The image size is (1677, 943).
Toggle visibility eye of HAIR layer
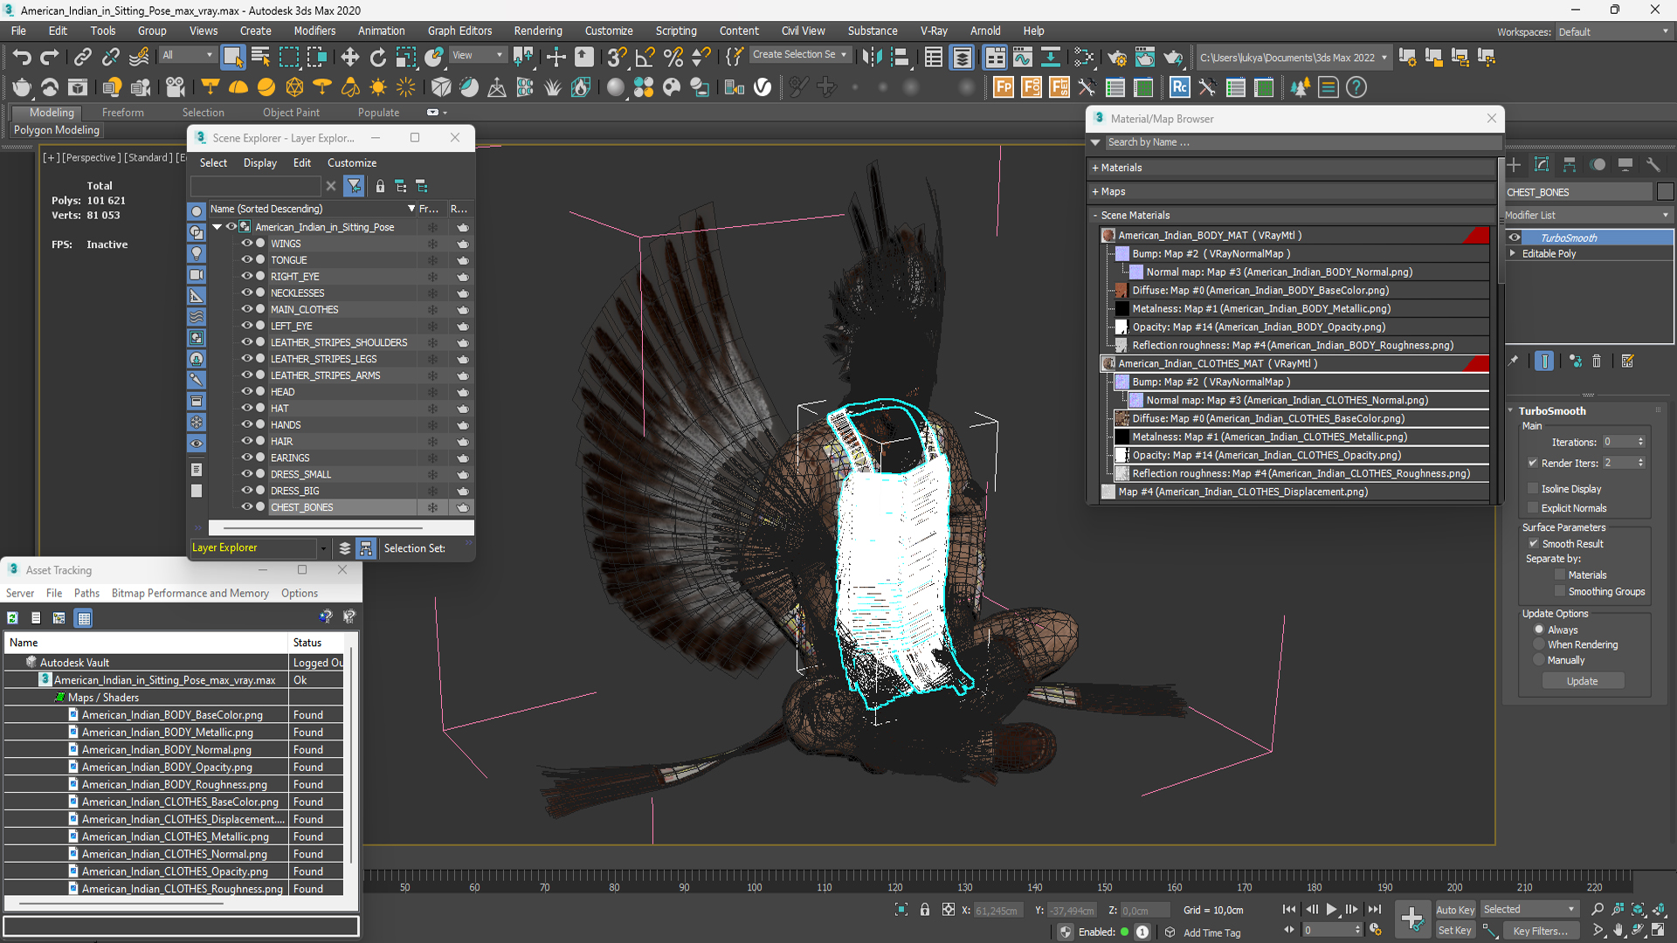point(247,441)
